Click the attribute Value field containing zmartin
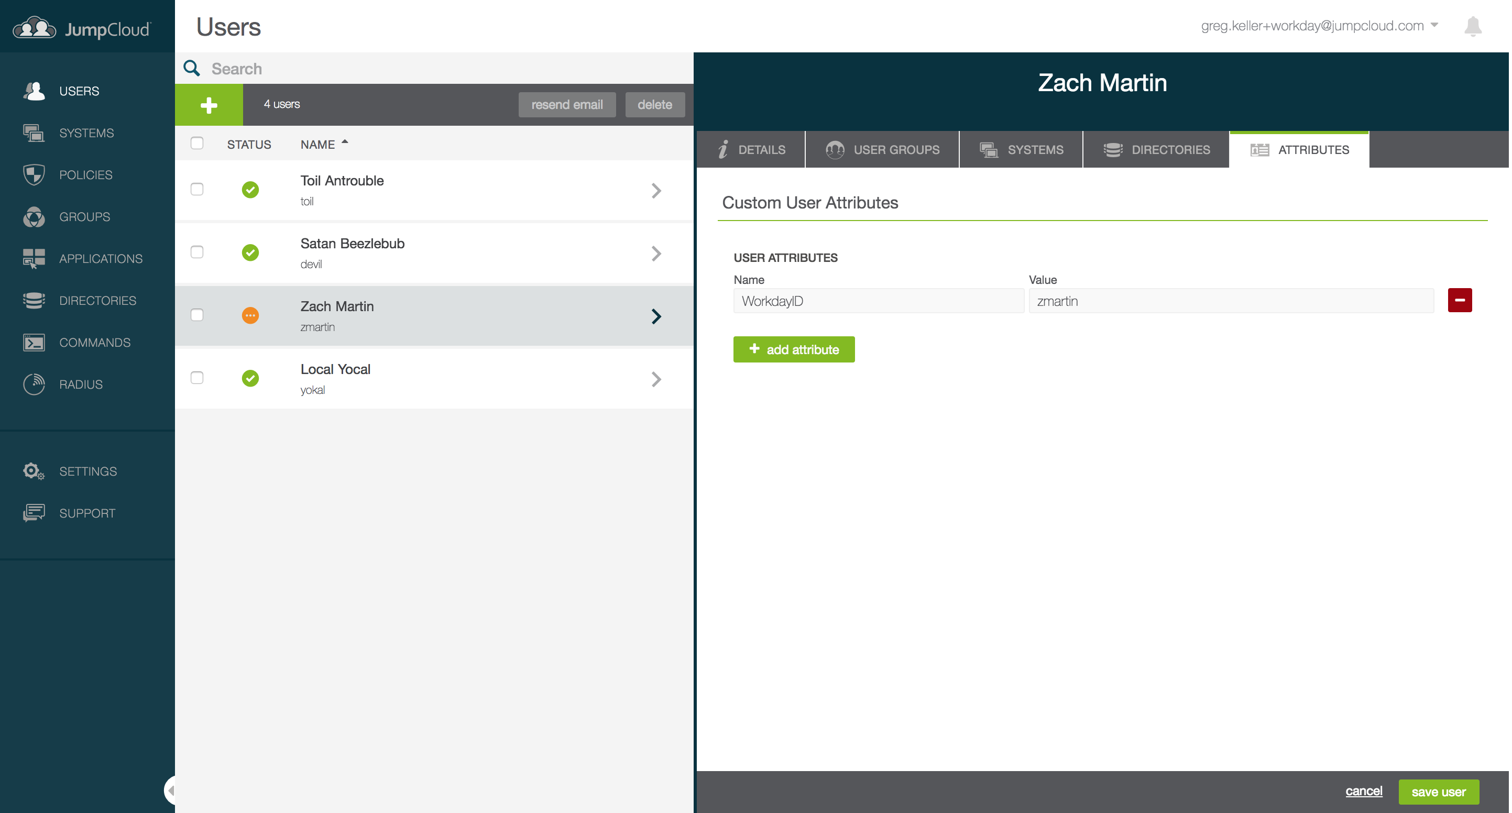Viewport: 1512px width, 813px height. (x=1231, y=301)
